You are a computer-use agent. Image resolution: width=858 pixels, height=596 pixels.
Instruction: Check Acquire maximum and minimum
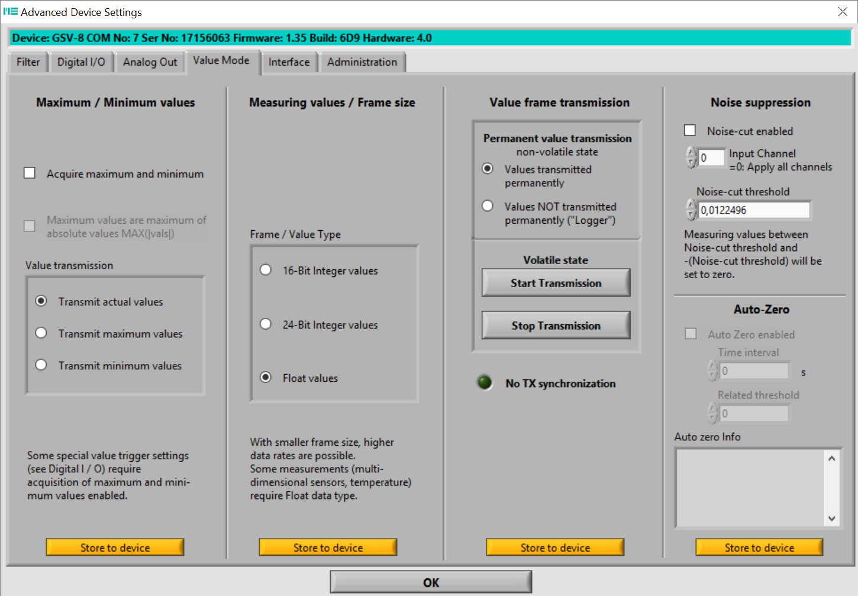(30, 173)
